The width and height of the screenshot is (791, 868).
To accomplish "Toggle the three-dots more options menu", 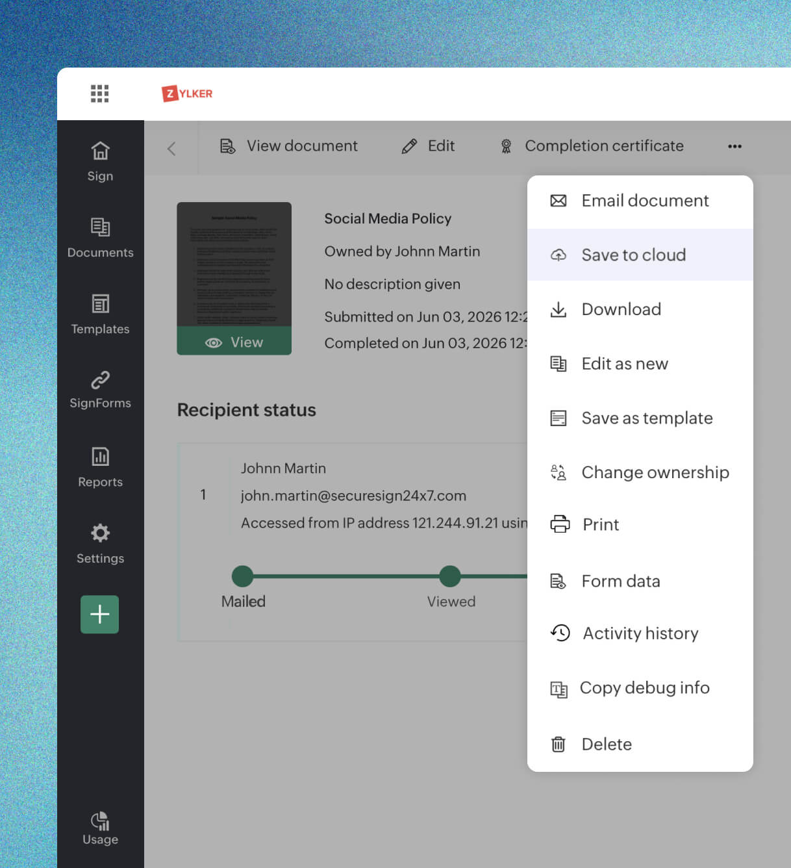I will [x=734, y=146].
